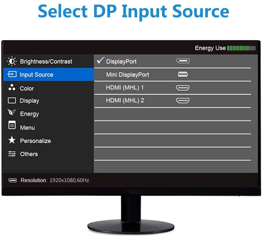Click the Brightness/Contrast sun icon

(12, 61)
